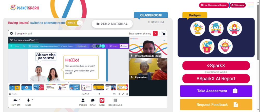Expand microphone options chevron
Viewport: 260px width, 112px height.
click(x=33, y=99)
